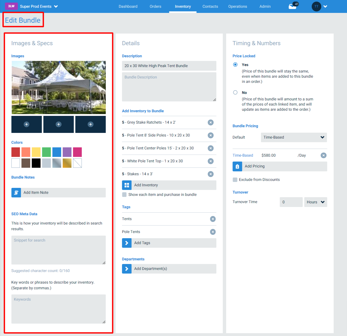Open the Admin tab

265,6
